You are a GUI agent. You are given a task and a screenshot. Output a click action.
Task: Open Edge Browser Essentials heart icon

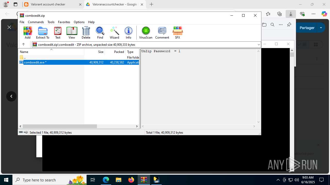click(x=302, y=14)
